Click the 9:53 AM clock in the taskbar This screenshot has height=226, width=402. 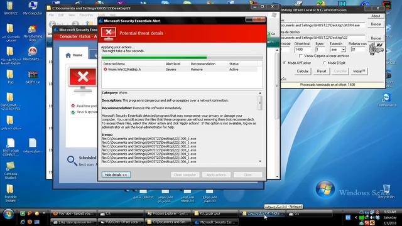[x=389, y=212]
